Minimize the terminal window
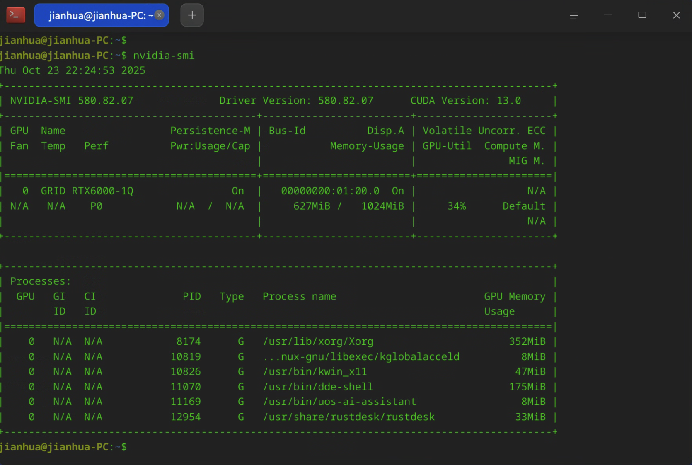692x465 pixels. tap(608, 15)
